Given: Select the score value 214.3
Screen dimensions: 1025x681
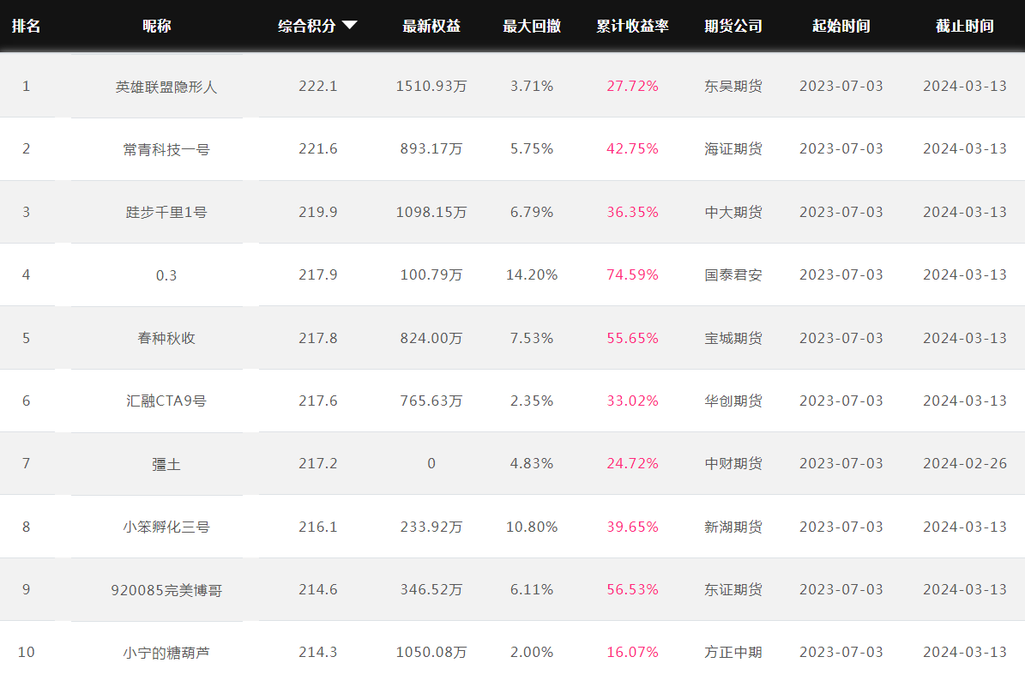Looking at the screenshot, I should pos(317,652).
